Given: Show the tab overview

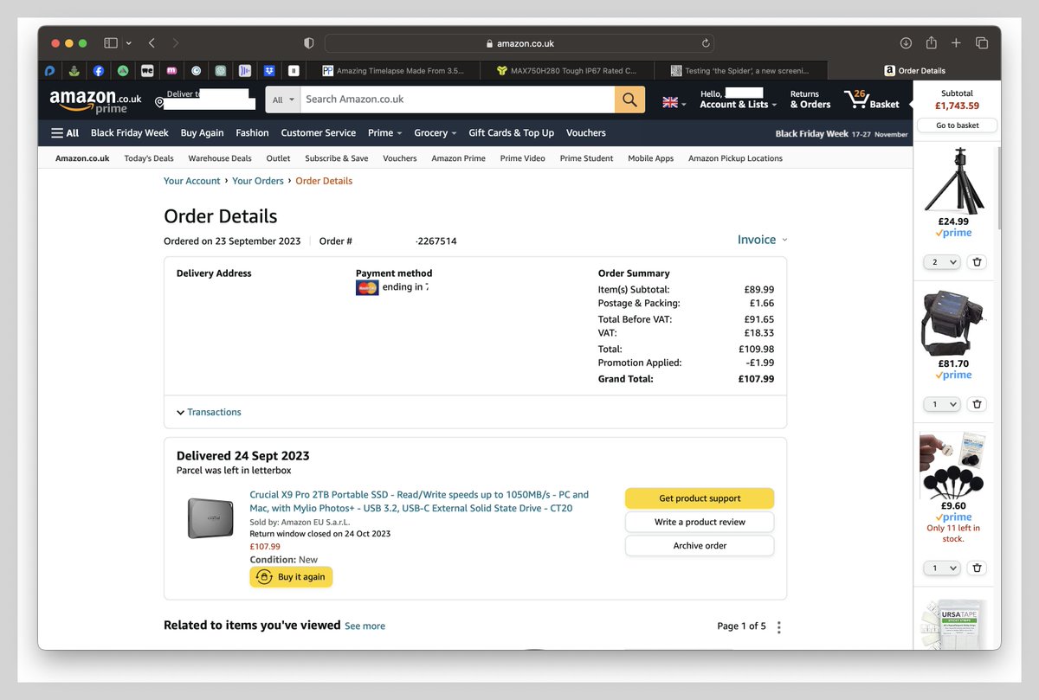Looking at the screenshot, I should 982,42.
